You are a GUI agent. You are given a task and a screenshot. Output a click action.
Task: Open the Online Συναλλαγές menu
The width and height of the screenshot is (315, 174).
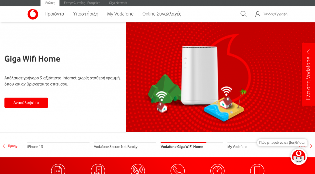162,14
